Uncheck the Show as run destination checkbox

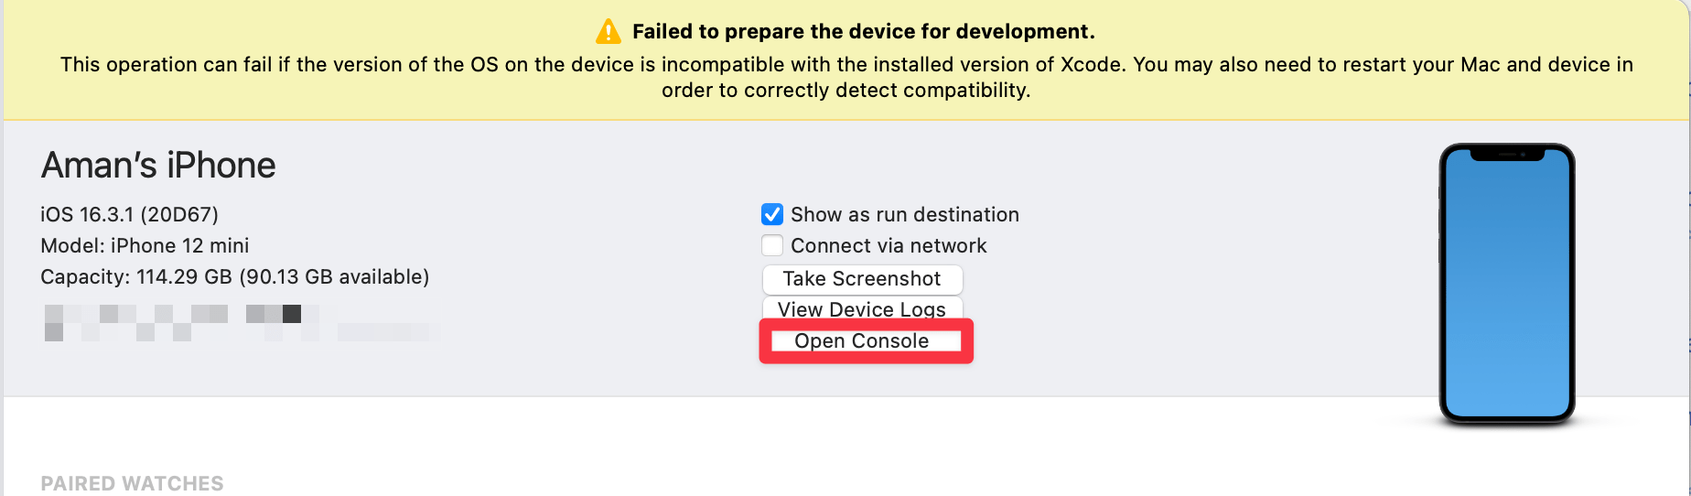(x=772, y=214)
